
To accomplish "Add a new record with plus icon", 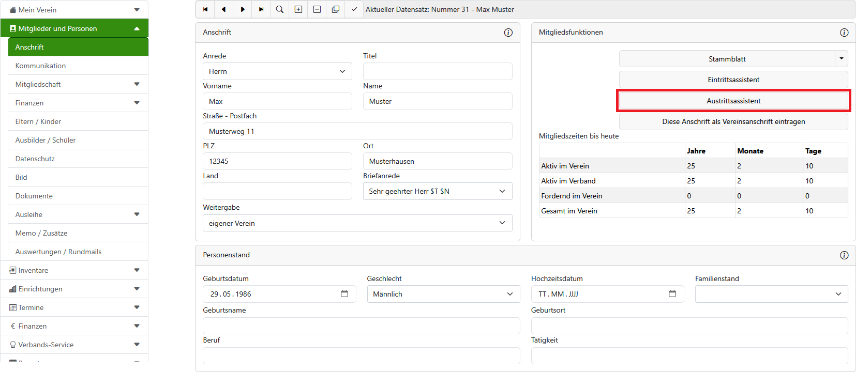I will pyautogui.click(x=298, y=9).
